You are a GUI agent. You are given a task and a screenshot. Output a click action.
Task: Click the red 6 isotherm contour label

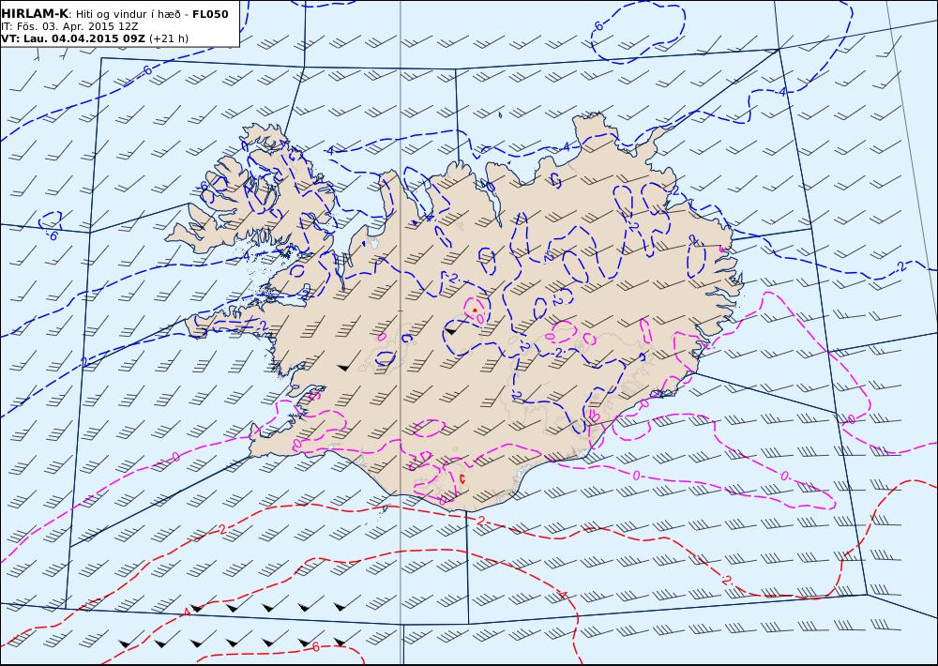(x=315, y=647)
